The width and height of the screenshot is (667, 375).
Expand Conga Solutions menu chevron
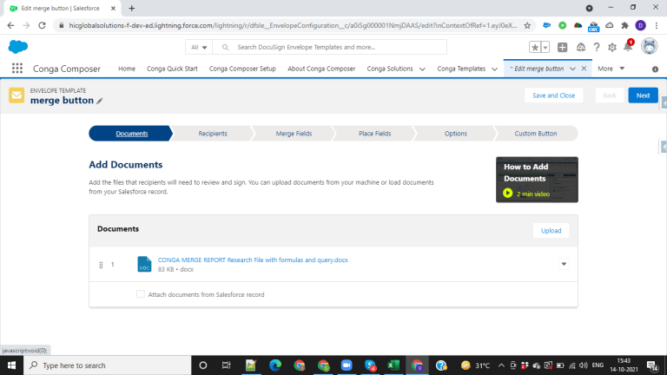[422, 69]
